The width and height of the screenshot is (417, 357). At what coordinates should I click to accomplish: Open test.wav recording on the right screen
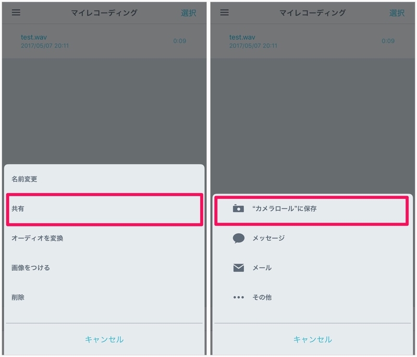pos(313,41)
